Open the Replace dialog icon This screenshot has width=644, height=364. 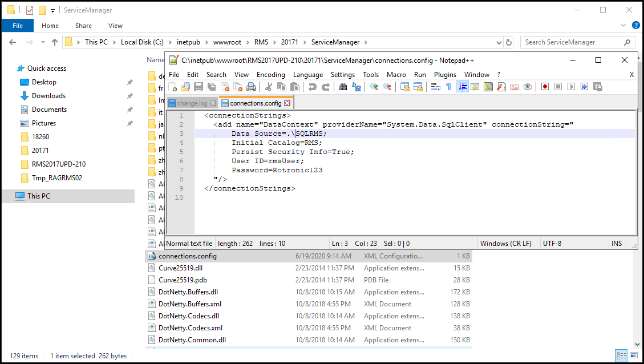(357, 87)
